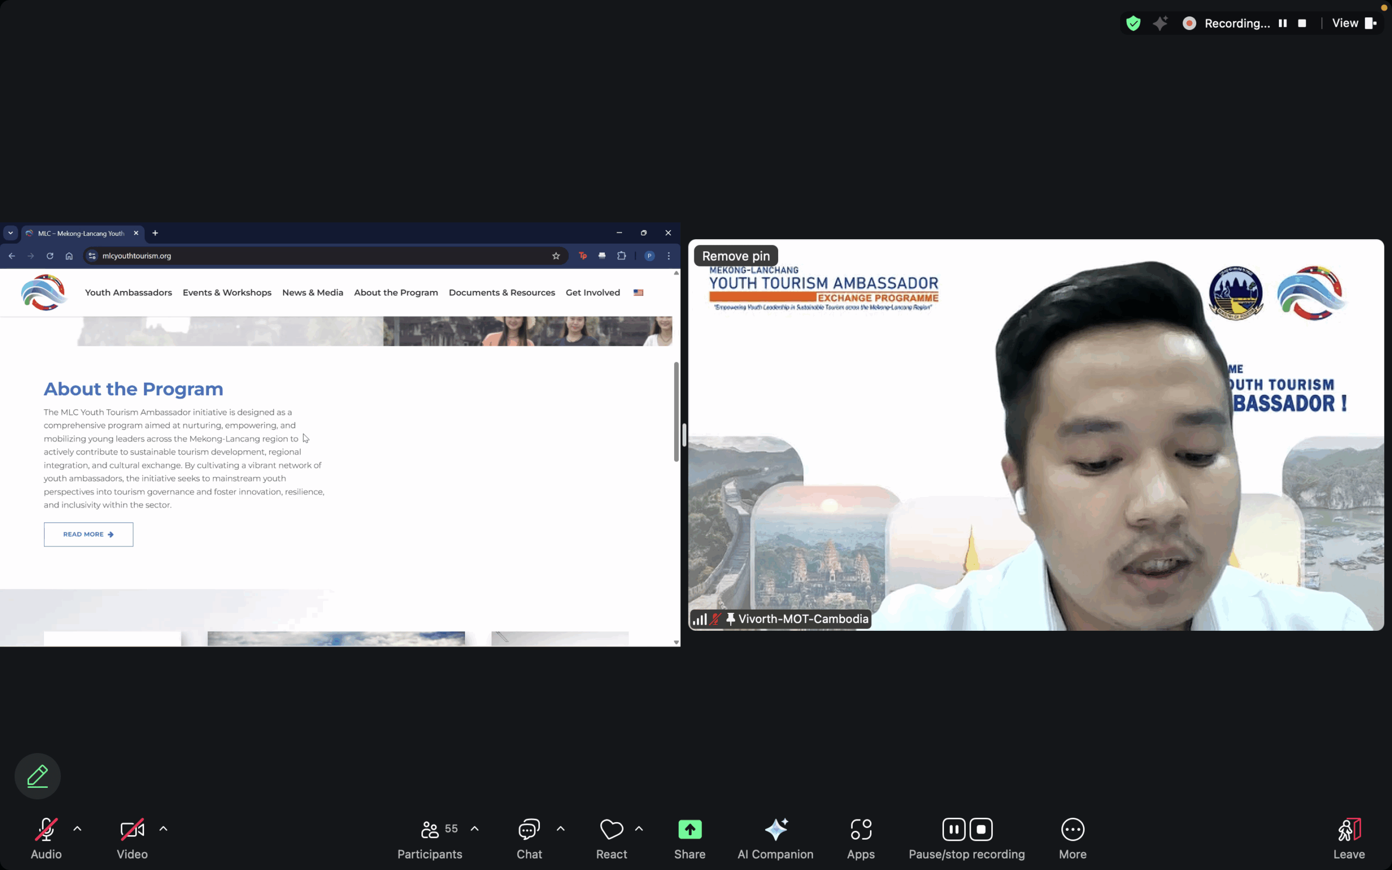Open the View layout menu
Screen dimensions: 1392x870
(1353, 23)
